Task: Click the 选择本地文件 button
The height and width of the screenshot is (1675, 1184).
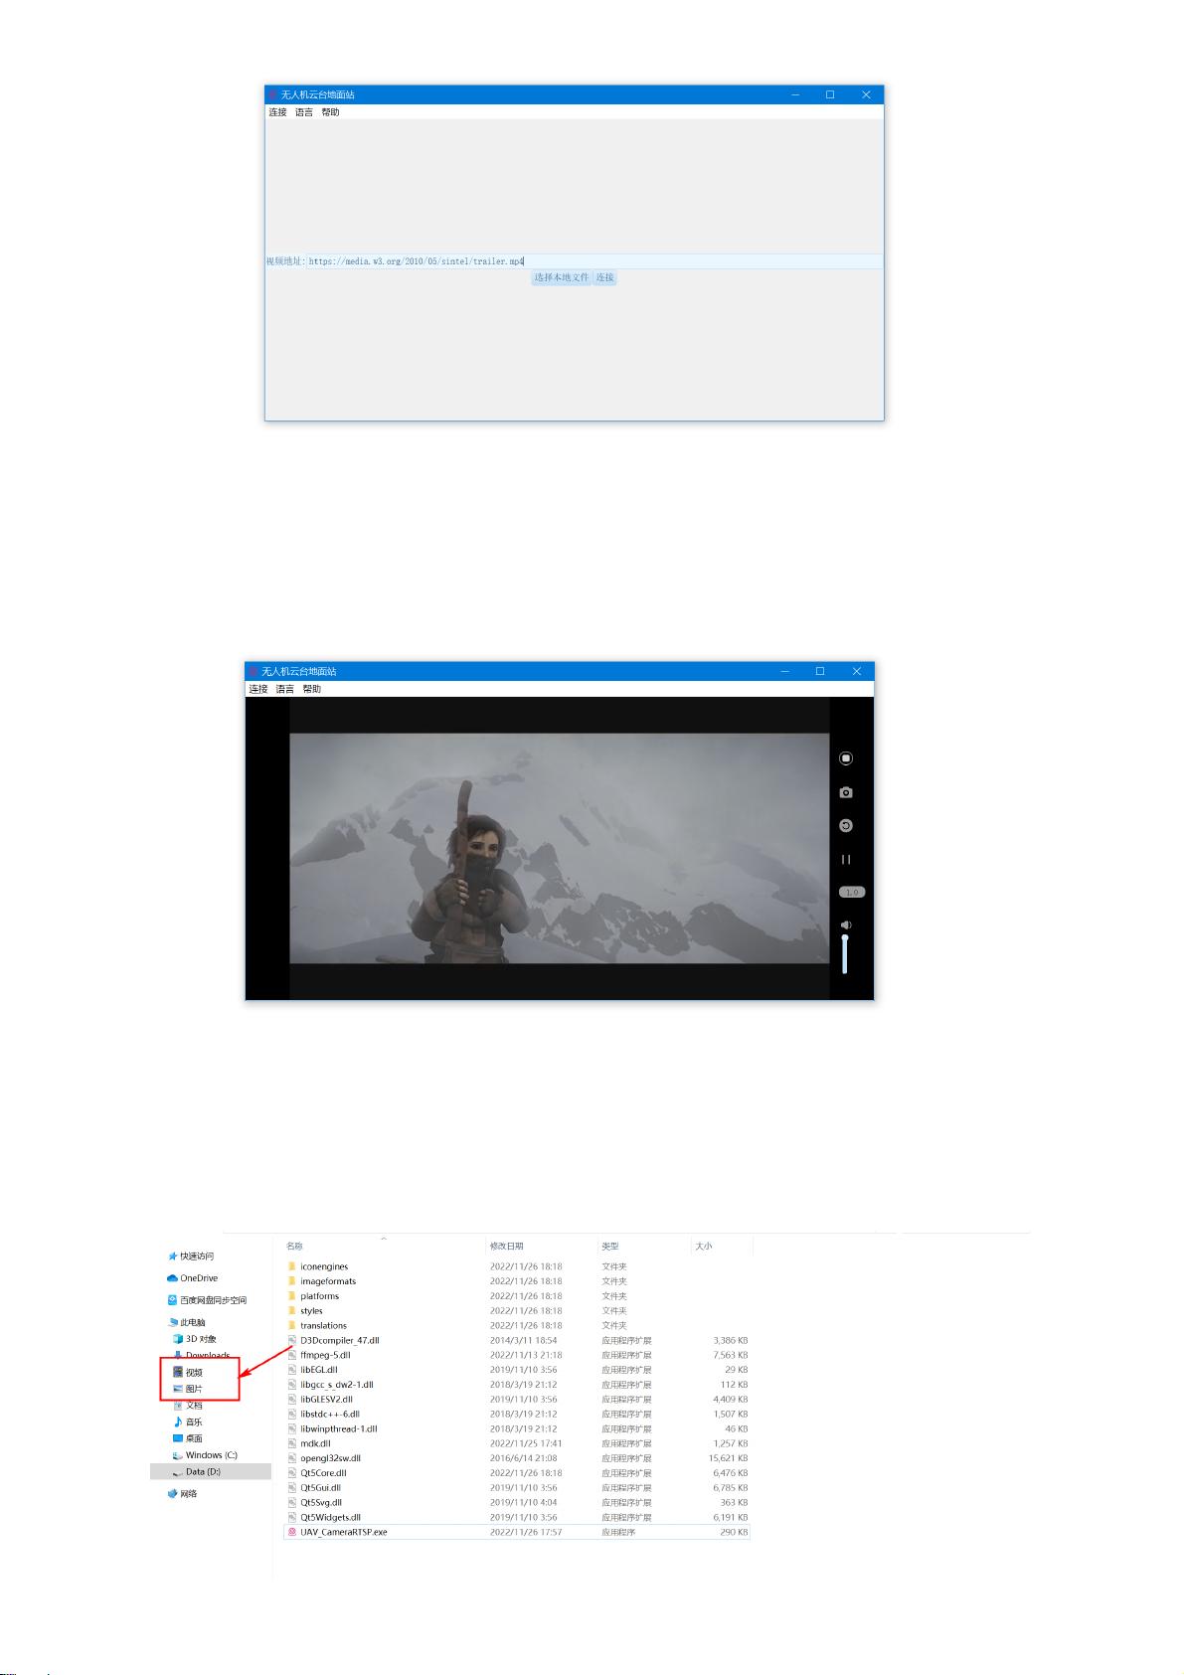Action: [x=561, y=277]
